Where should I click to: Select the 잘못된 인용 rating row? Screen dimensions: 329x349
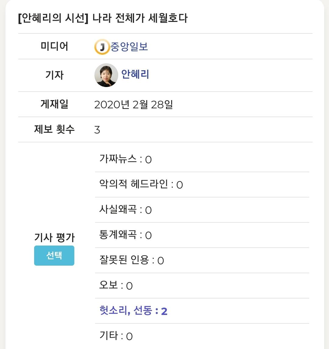click(132, 260)
